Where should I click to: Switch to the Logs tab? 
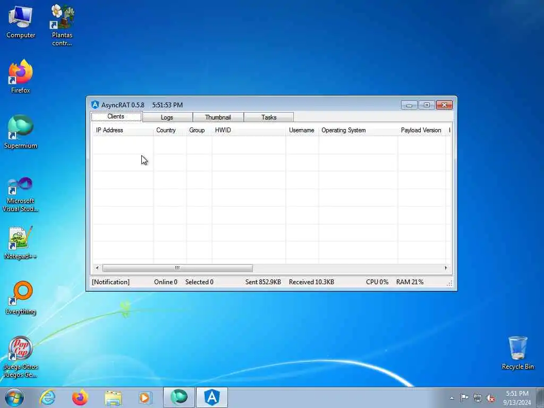167,117
